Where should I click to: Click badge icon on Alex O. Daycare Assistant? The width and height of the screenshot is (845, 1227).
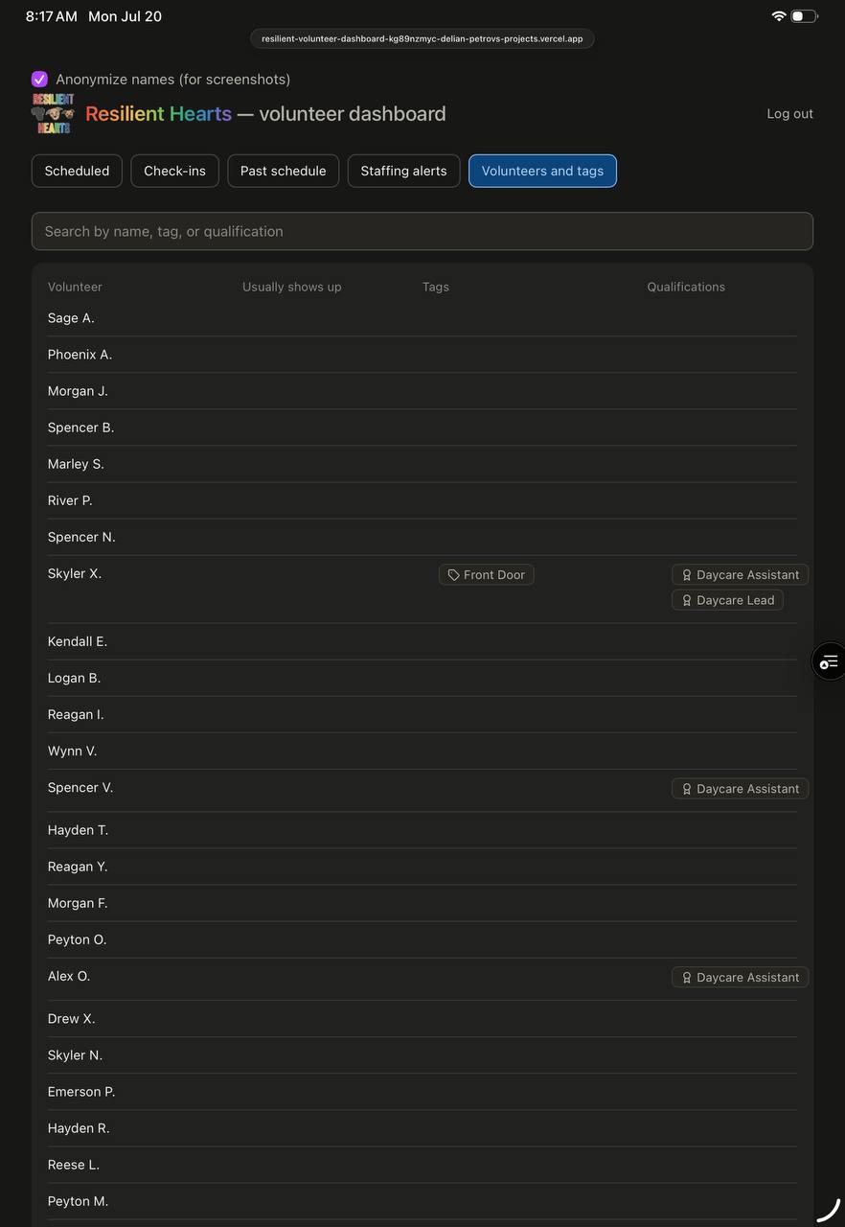click(687, 978)
